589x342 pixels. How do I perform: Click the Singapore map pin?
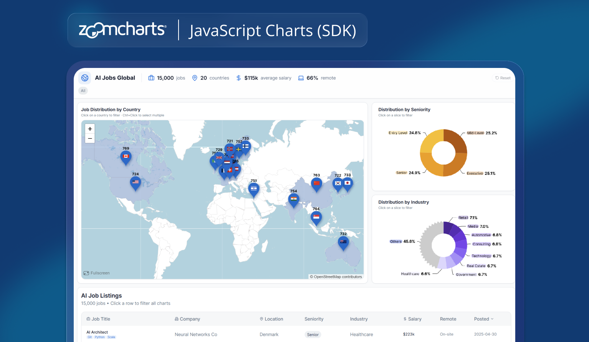point(316,217)
